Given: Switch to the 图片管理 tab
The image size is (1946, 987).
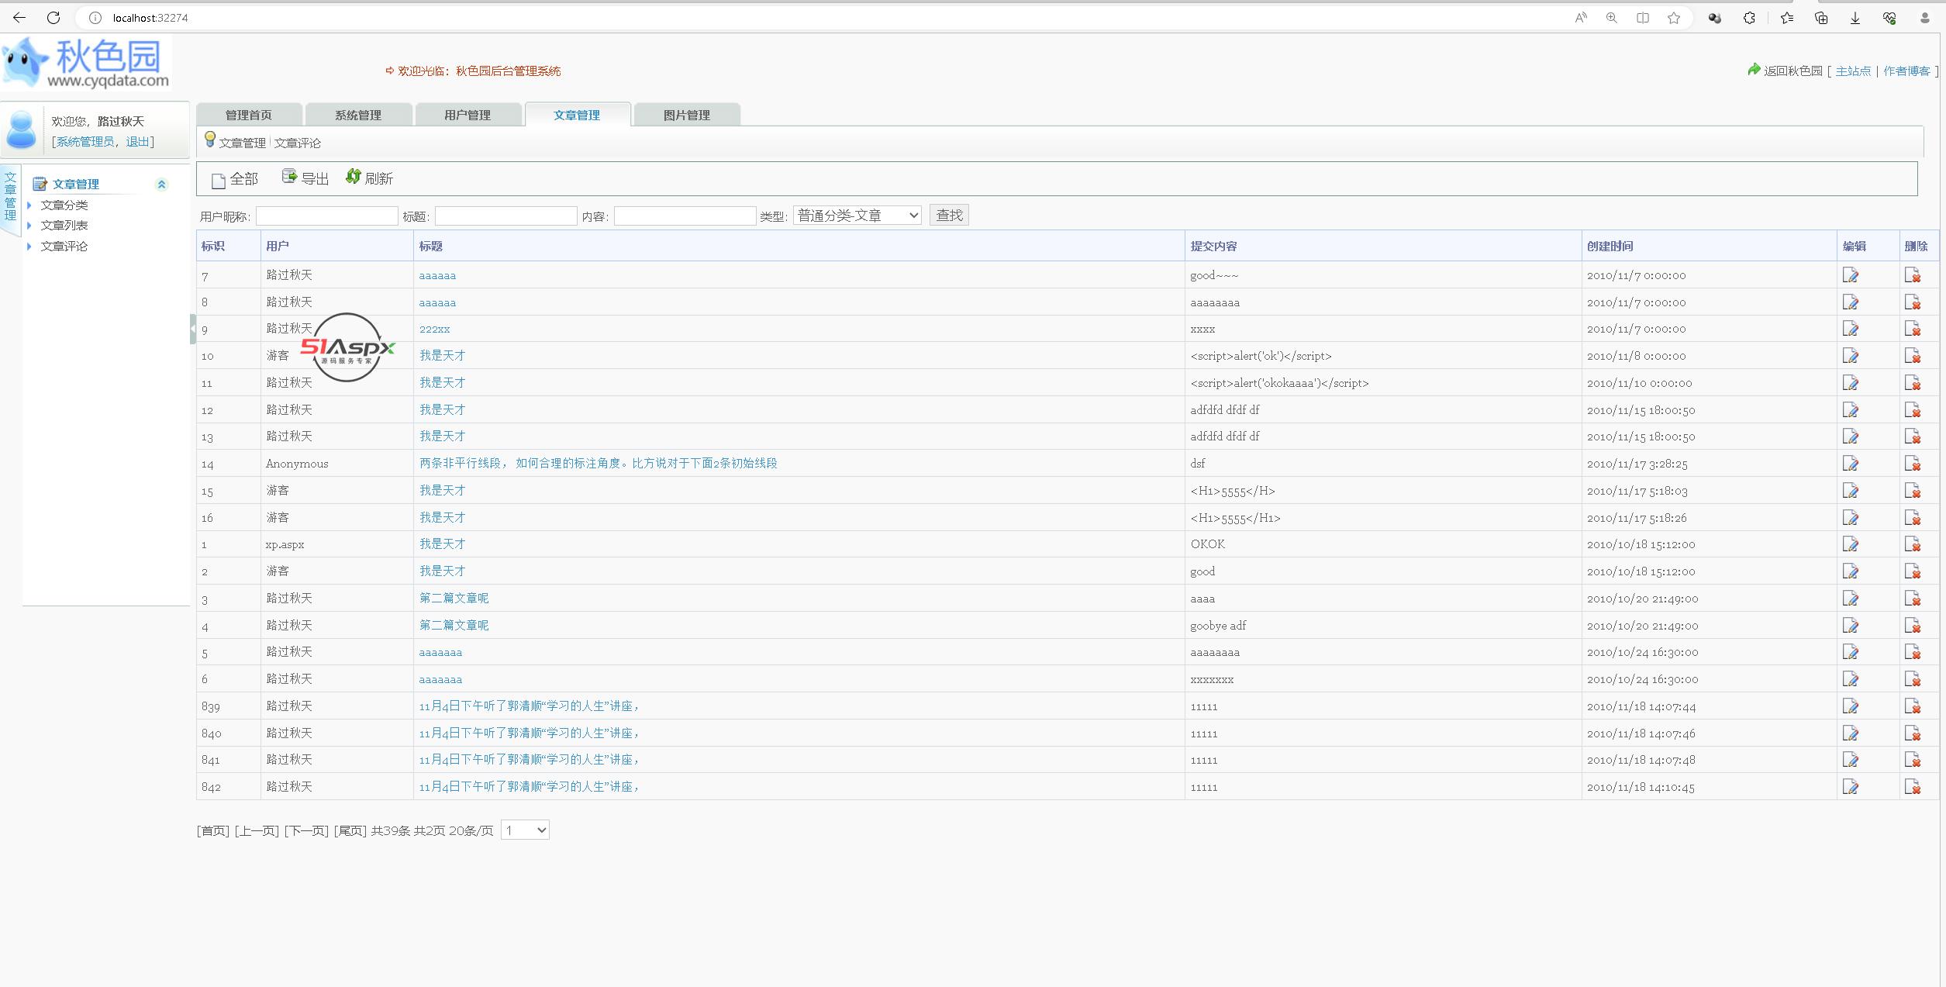Looking at the screenshot, I should click(x=687, y=115).
